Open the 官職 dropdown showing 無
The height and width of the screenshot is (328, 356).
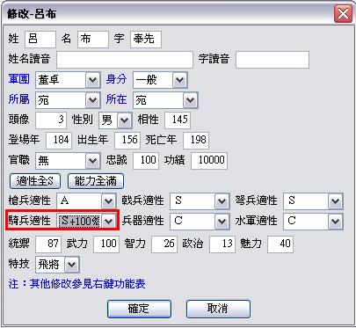(68, 161)
